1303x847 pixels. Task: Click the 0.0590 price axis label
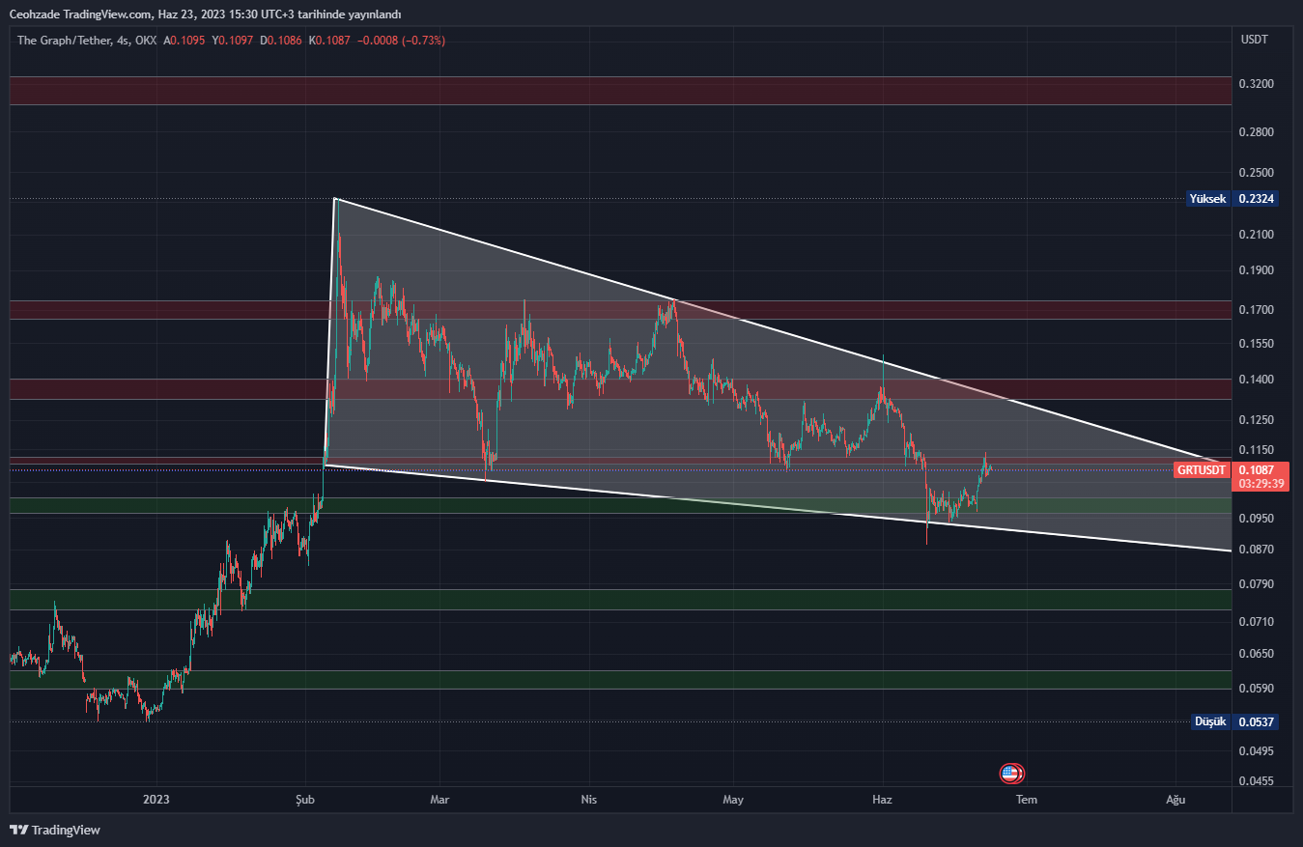coord(1256,689)
